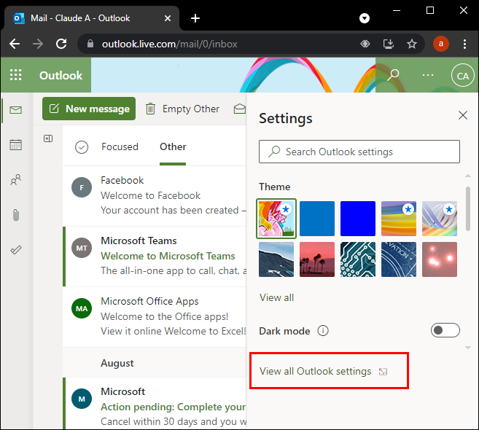Click the Outlook brand title

coord(61,76)
